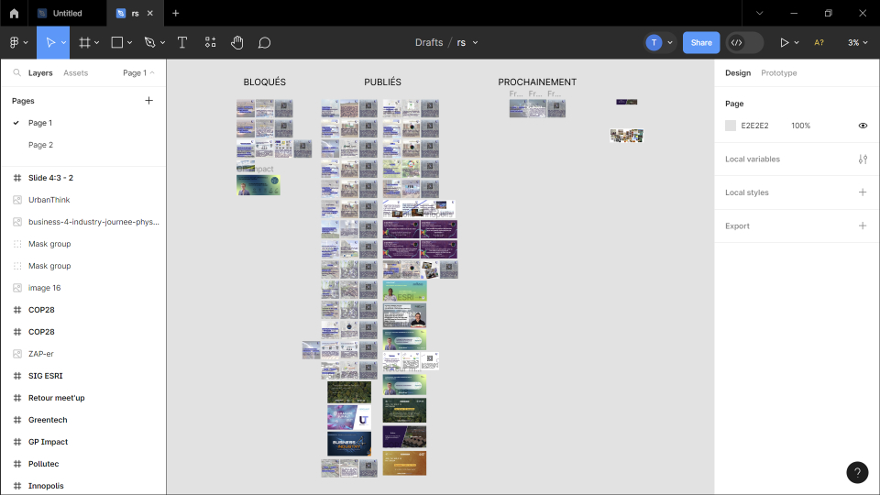Switch to the Assets tab
Image resolution: width=880 pixels, height=495 pixels.
tap(75, 72)
